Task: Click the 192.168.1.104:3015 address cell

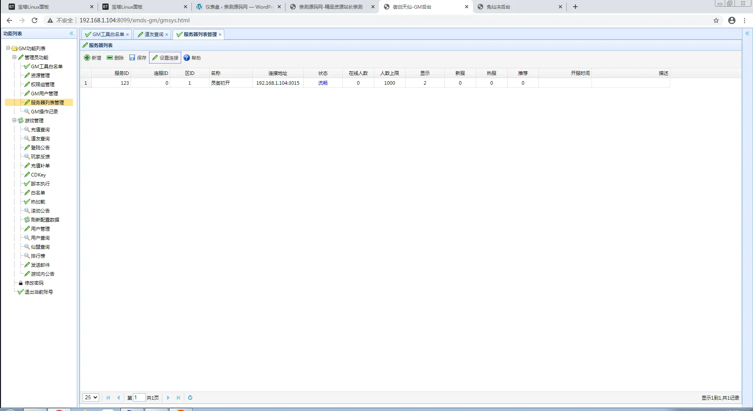Action: click(278, 83)
